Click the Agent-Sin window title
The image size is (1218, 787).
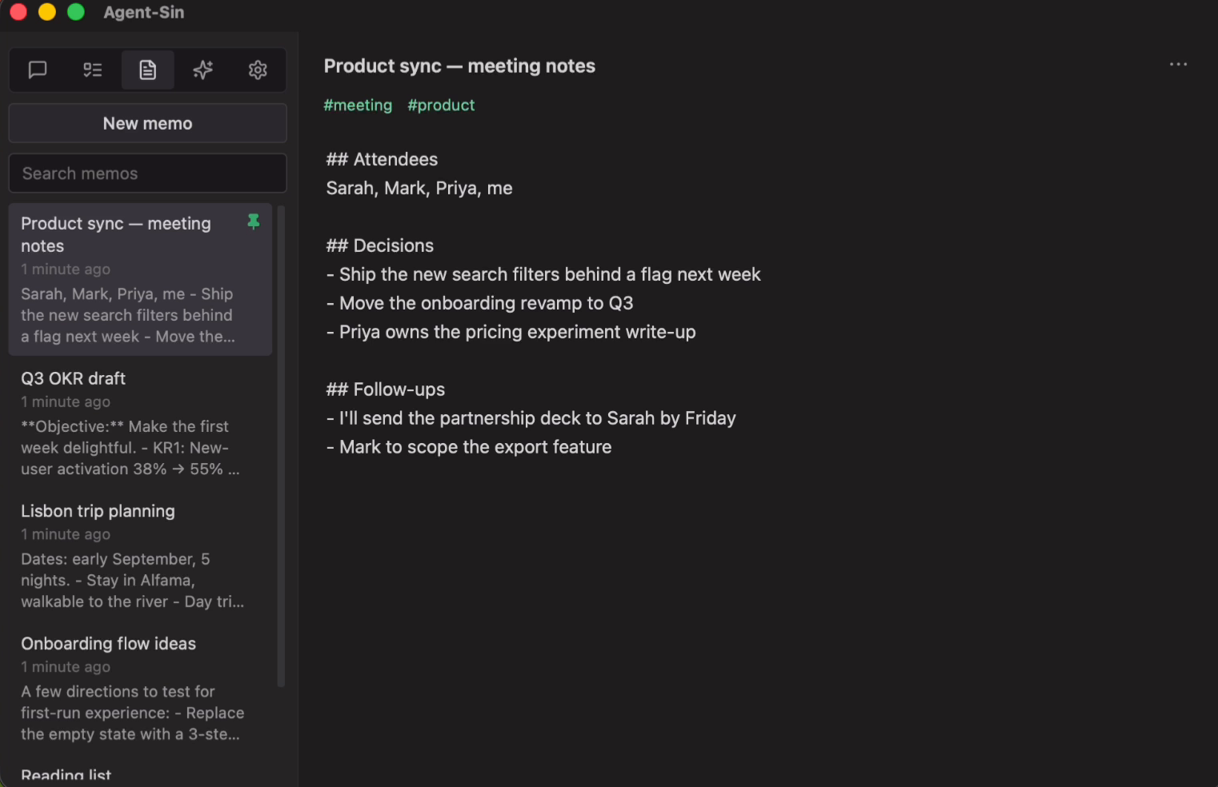point(144,12)
